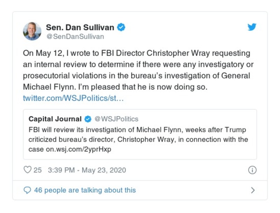Click the Twitter bird logo
The image size is (280, 213).
click(x=252, y=27)
